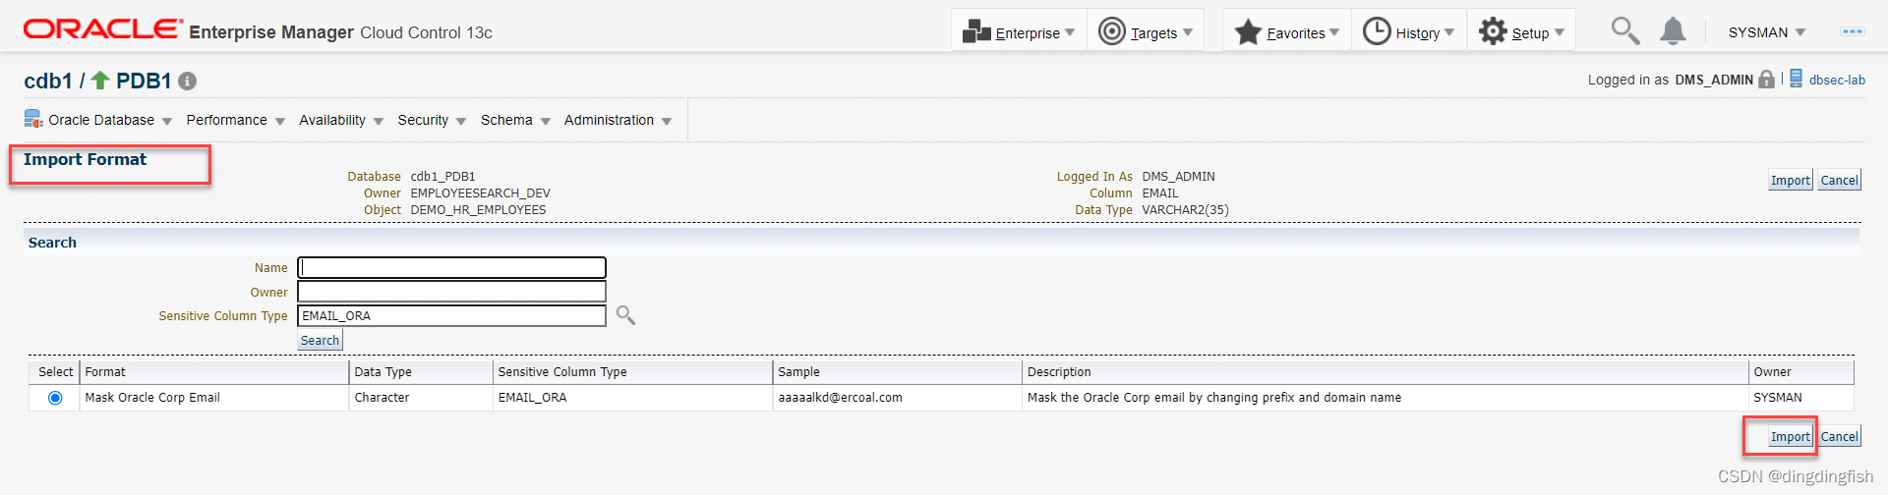Click the PDB1 info icon
The image size is (1888, 495).
point(188,82)
